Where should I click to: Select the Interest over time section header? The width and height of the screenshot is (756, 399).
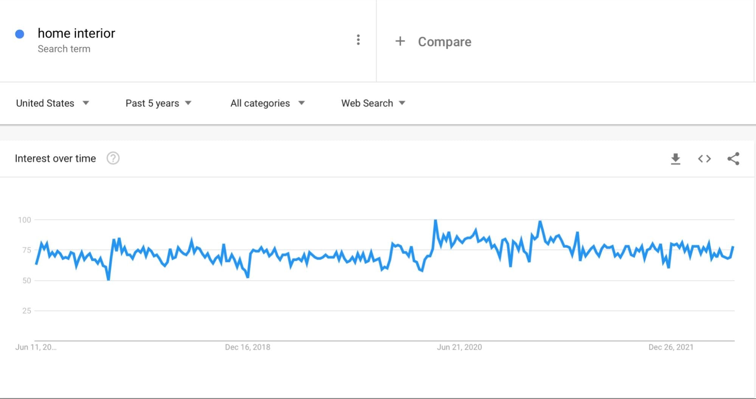(55, 158)
